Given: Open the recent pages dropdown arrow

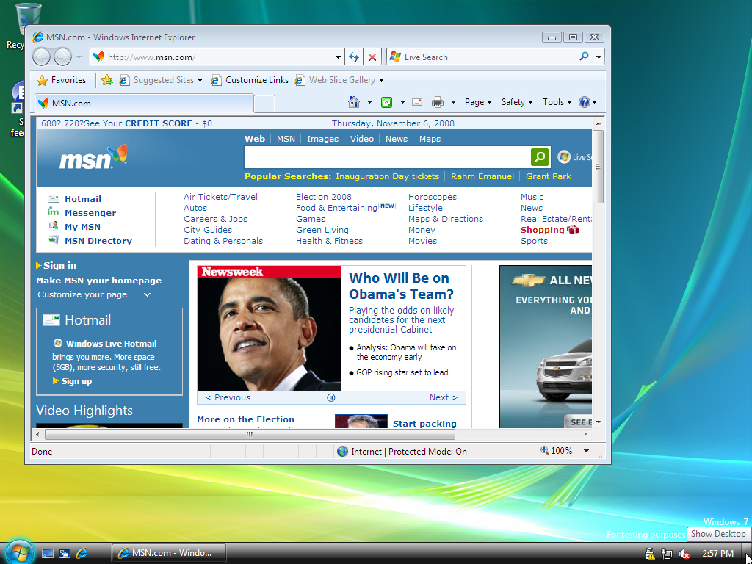Looking at the screenshot, I should coord(79,57).
